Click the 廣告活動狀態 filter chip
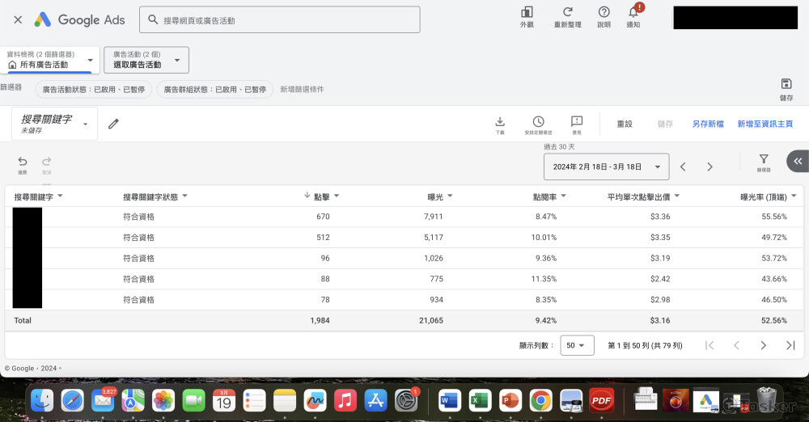 tap(94, 89)
